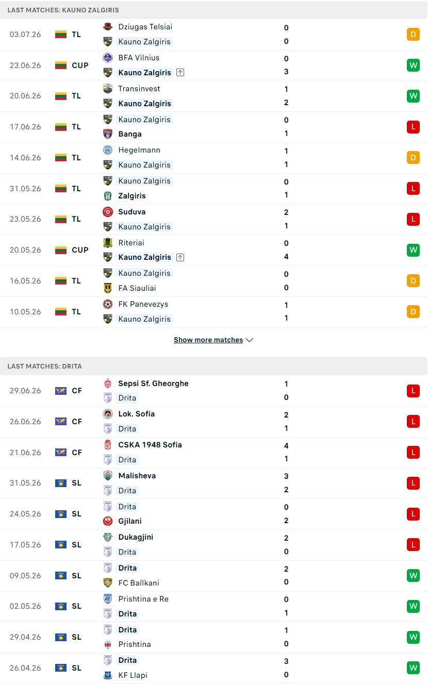Open the Show more matches link
Image resolution: width=428 pixels, height=684 pixels.
[208, 340]
